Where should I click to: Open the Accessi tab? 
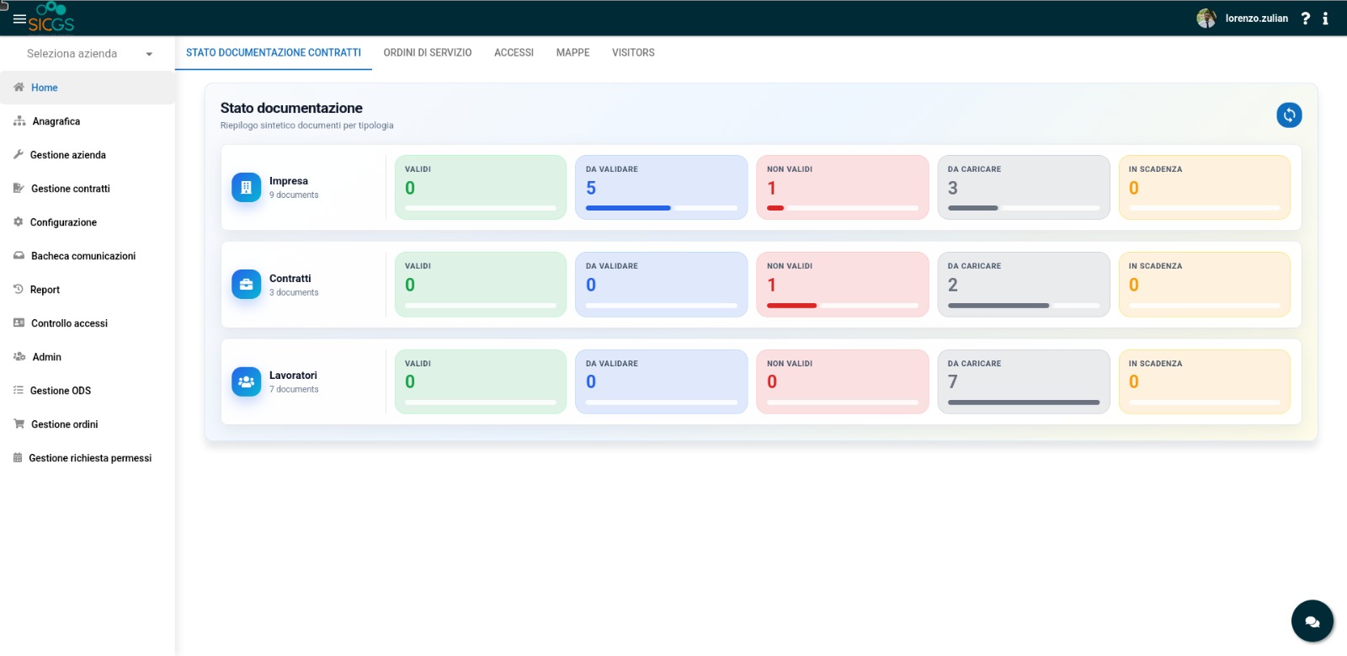(x=514, y=52)
